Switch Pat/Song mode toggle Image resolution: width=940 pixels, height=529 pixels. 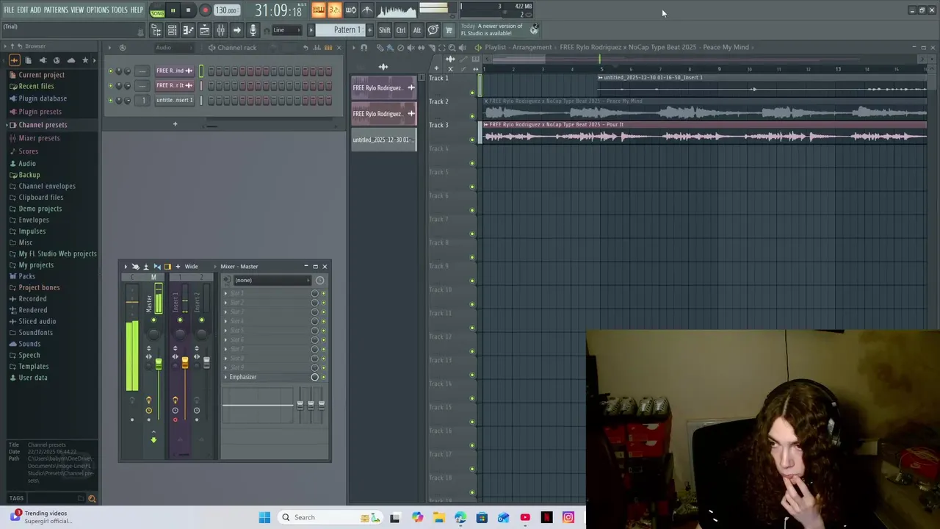157,10
